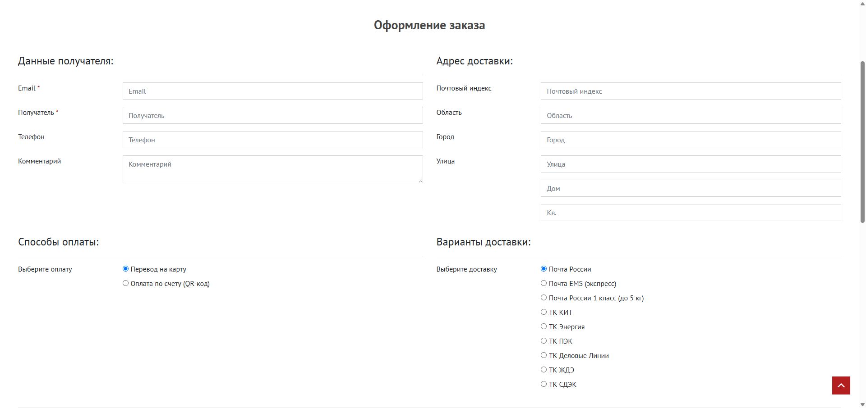Image resolution: width=866 pixels, height=408 pixels.
Task: Click the Комментарий resize handle corner
Action: point(420,180)
